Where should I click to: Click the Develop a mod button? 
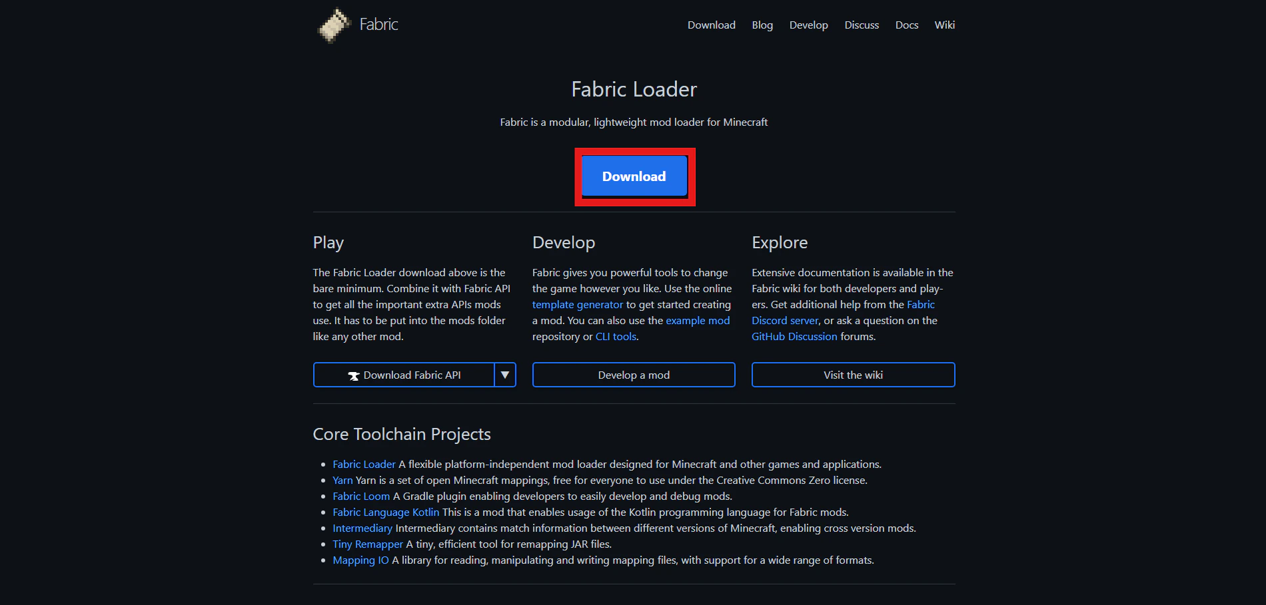tap(633, 375)
